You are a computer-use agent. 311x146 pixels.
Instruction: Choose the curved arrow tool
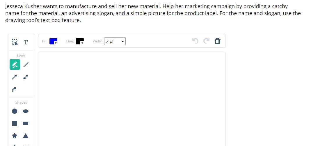click(x=14, y=89)
